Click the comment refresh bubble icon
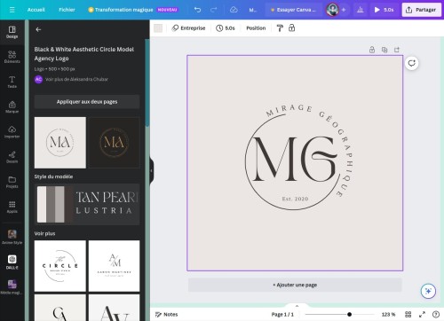This screenshot has height=321, width=444. click(412, 63)
